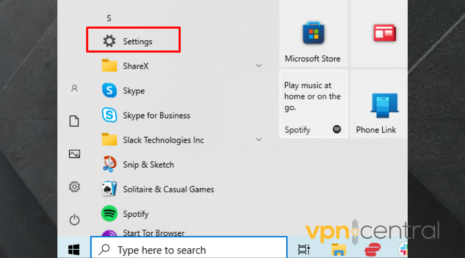This screenshot has width=465, height=258.
Task: Click the user account icon in left rail
Action: (74, 89)
